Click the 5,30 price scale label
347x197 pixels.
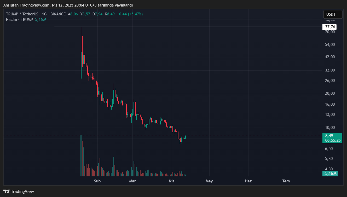(x=329, y=159)
